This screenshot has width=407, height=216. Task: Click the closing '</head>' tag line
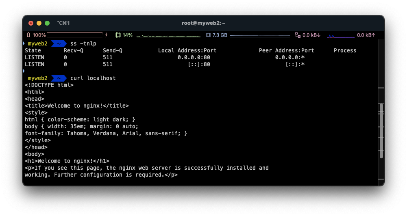[x=36, y=147]
